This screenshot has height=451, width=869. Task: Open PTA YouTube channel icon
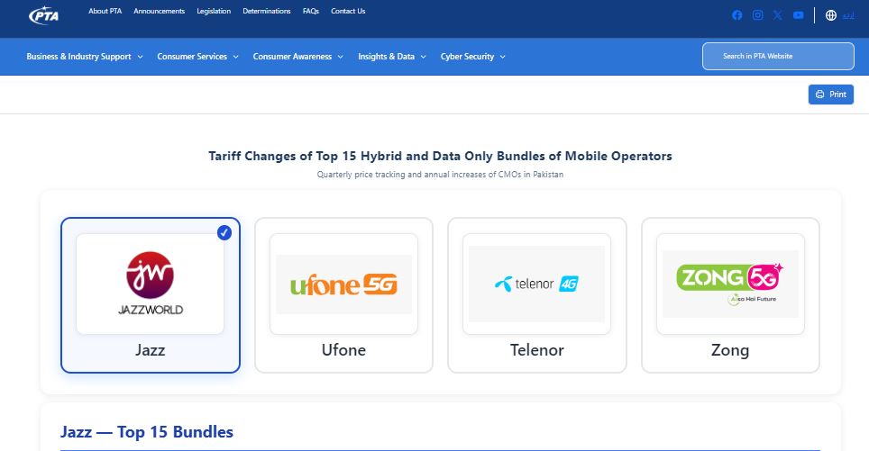click(798, 15)
